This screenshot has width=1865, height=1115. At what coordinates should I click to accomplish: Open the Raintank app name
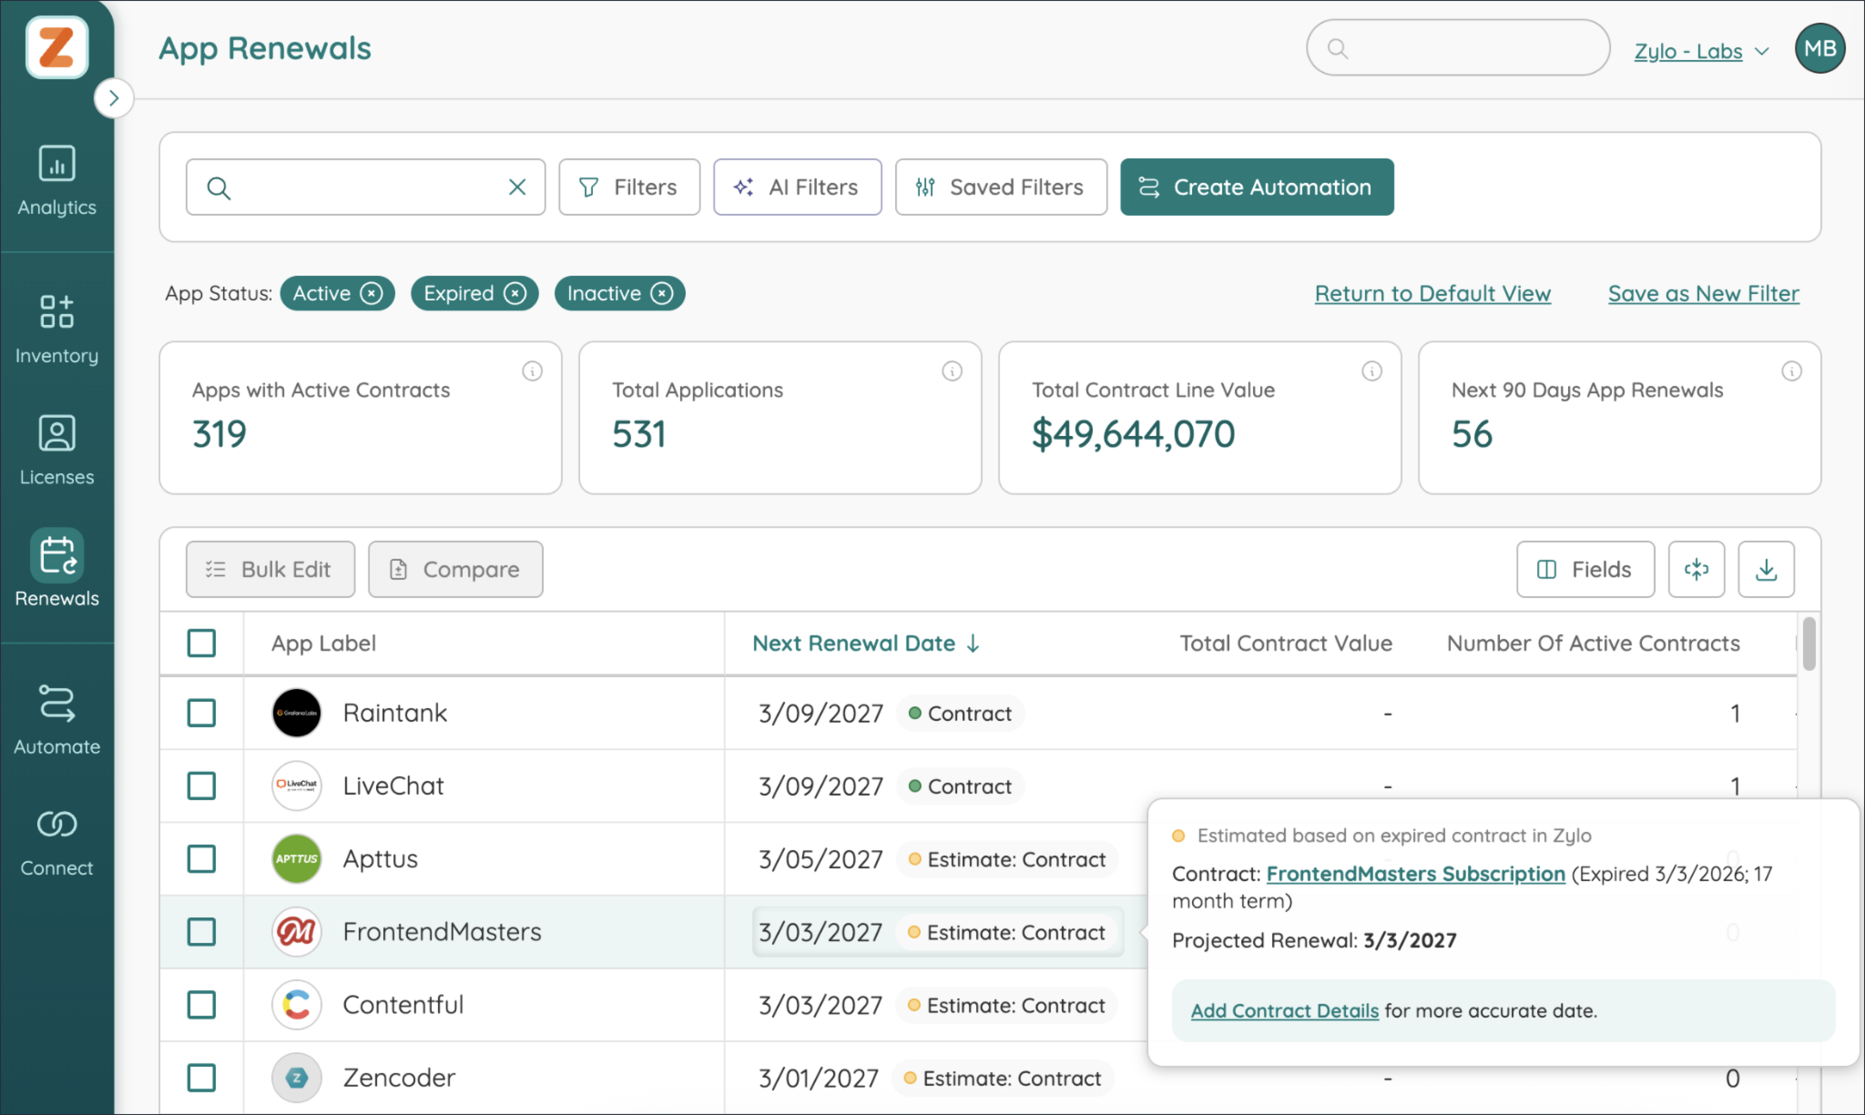[395, 713]
